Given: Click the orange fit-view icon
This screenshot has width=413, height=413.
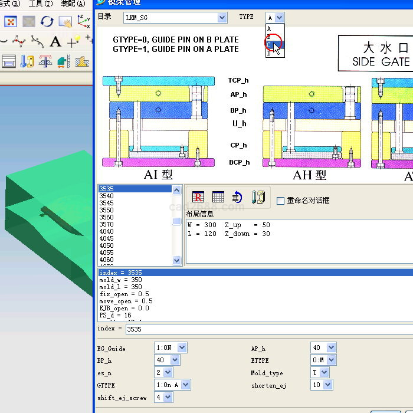Looking at the screenshot, I should (x=11, y=22).
